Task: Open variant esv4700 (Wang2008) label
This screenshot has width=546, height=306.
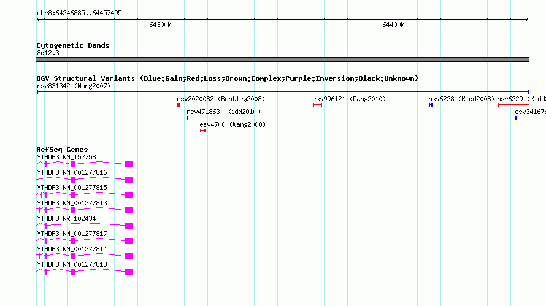Action: (x=233, y=124)
